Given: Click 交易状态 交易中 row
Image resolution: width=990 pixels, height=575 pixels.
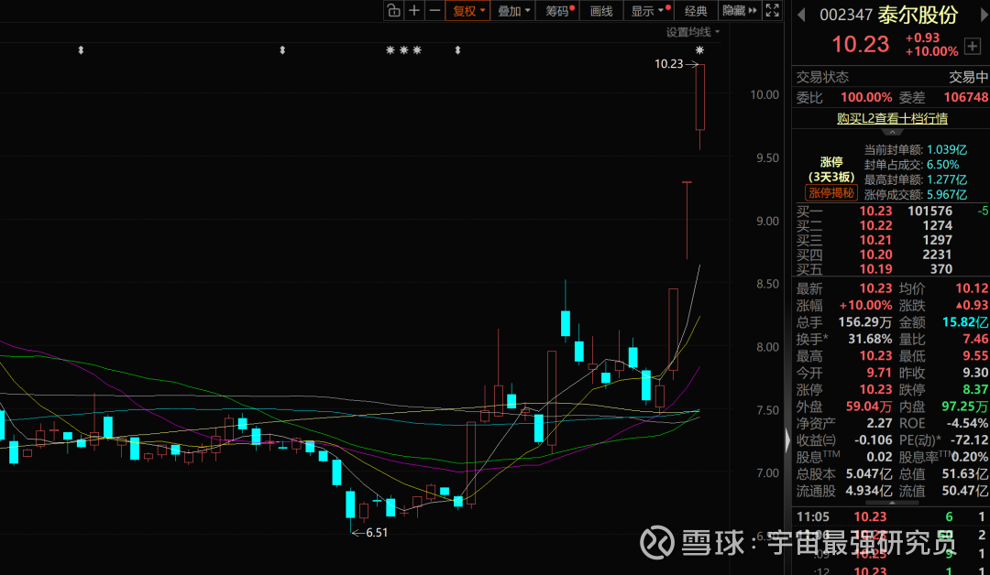Looking at the screenshot, I should (x=892, y=77).
